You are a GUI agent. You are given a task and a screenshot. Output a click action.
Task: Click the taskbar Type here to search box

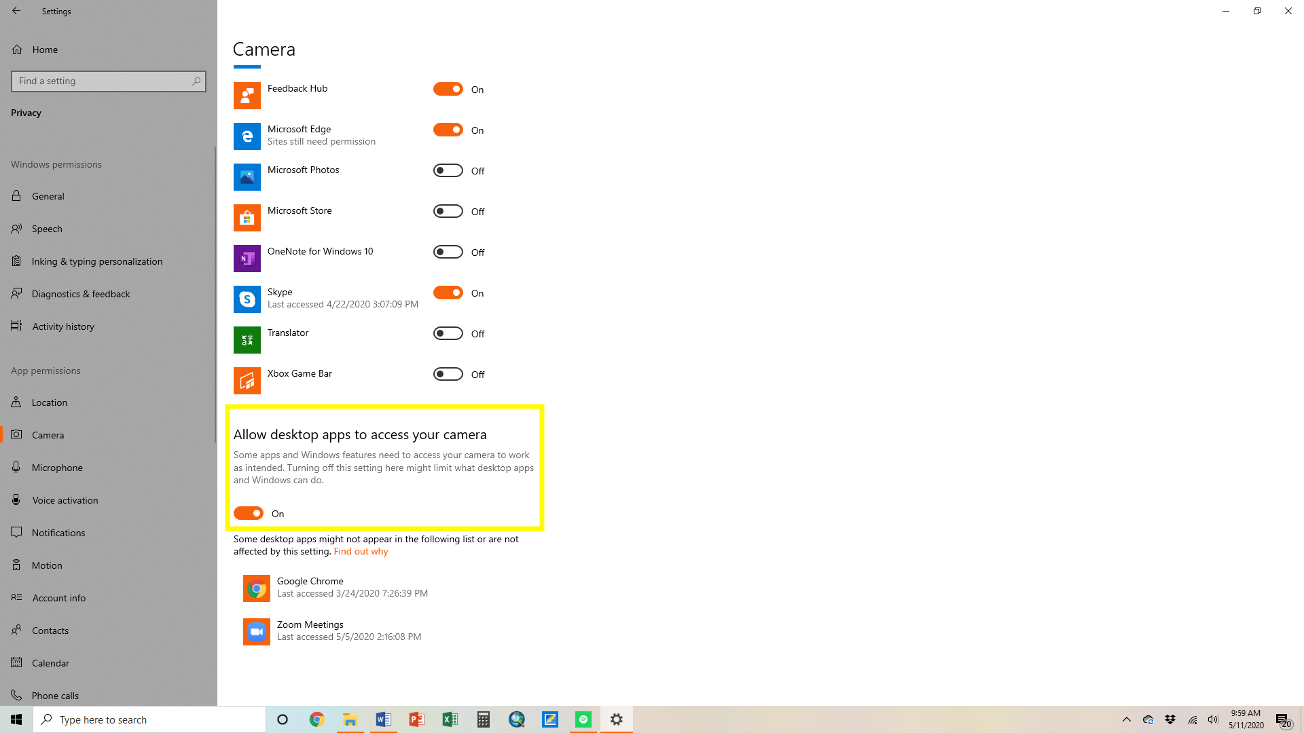(x=149, y=719)
